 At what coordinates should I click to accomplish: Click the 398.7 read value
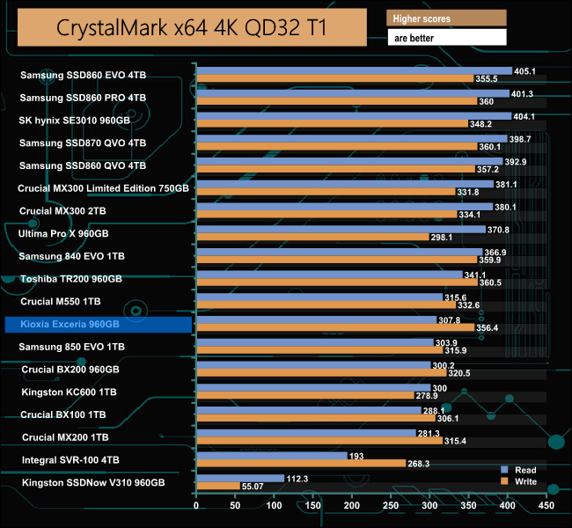click(x=520, y=139)
